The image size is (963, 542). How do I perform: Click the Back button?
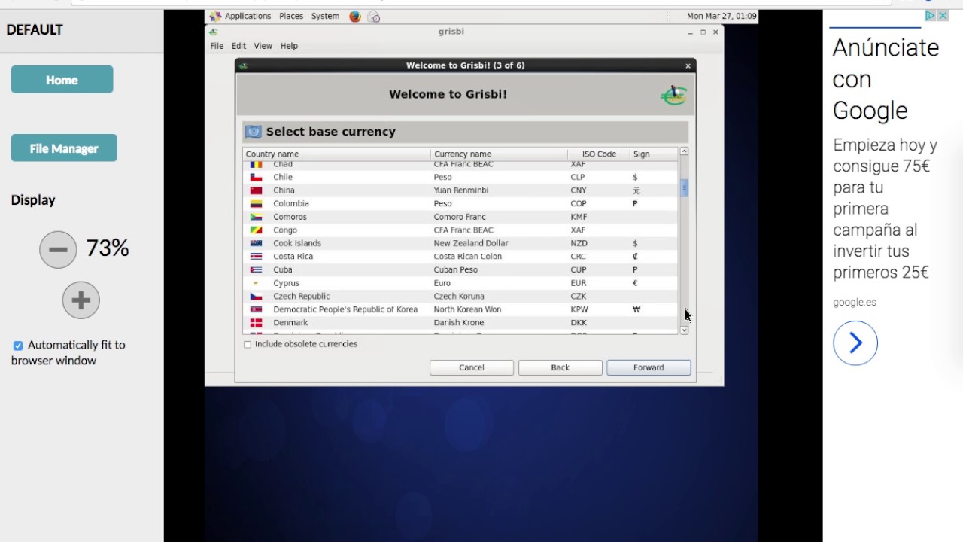[560, 367]
